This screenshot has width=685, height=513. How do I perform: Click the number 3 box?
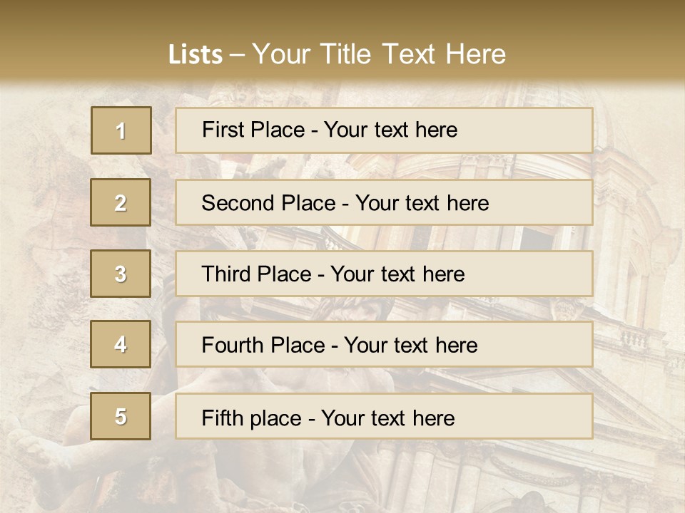[x=121, y=274]
